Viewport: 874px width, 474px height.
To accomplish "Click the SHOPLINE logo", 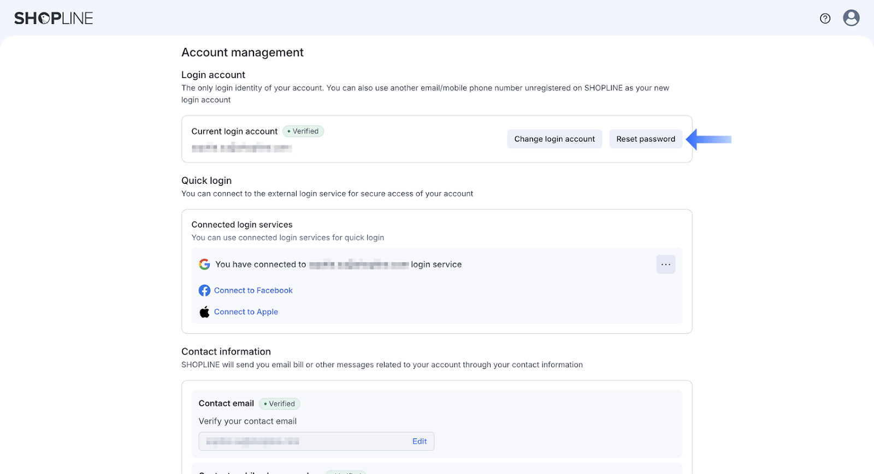I will (54, 19).
